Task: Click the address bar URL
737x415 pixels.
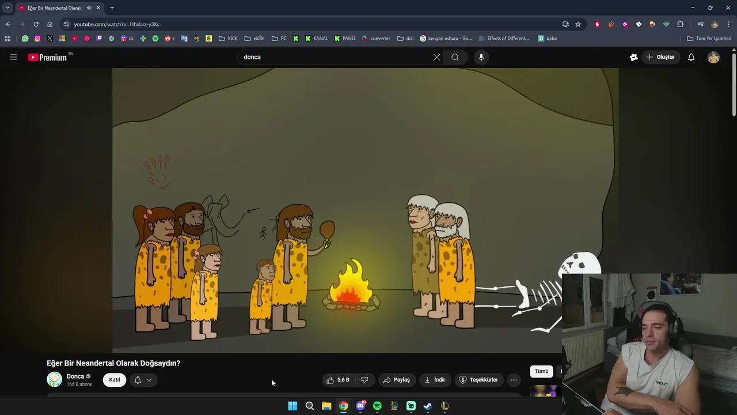Action: point(116,24)
